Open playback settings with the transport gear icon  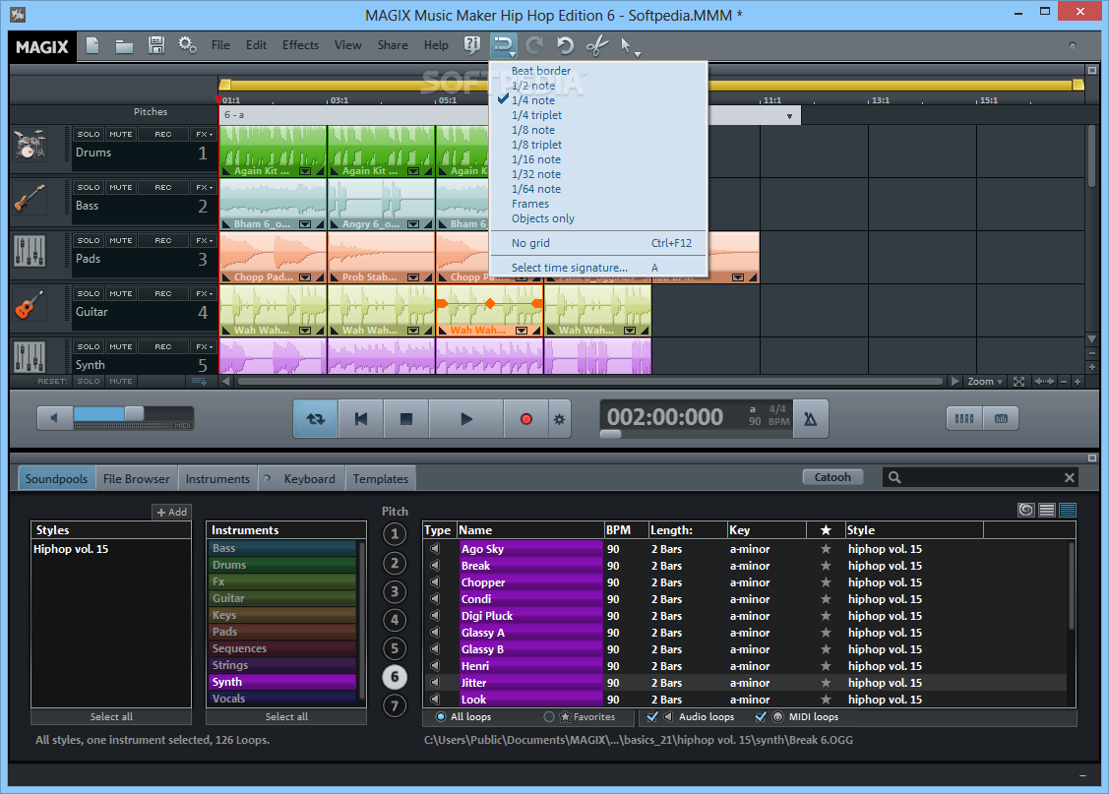[560, 419]
